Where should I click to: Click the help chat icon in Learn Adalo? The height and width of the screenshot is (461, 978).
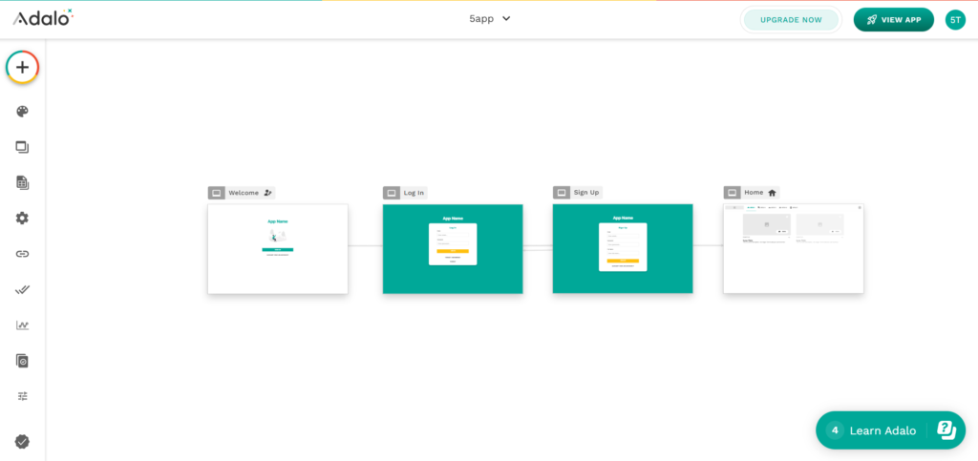point(946,430)
